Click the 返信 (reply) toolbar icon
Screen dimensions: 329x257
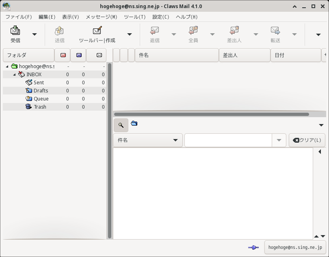point(155,30)
